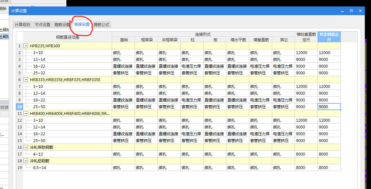Click row 16 冷轧带肋钢筋 header number
The width and height of the screenshot is (371, 189).
pyautogui.click(x=20, y=147)
